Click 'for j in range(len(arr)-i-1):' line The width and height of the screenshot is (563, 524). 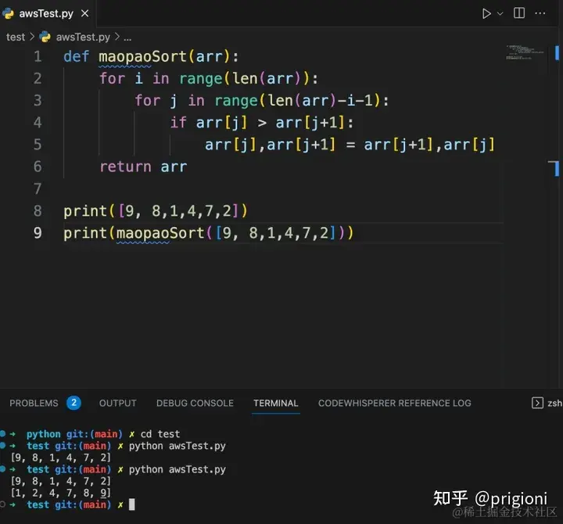click(x=262, y=101)
